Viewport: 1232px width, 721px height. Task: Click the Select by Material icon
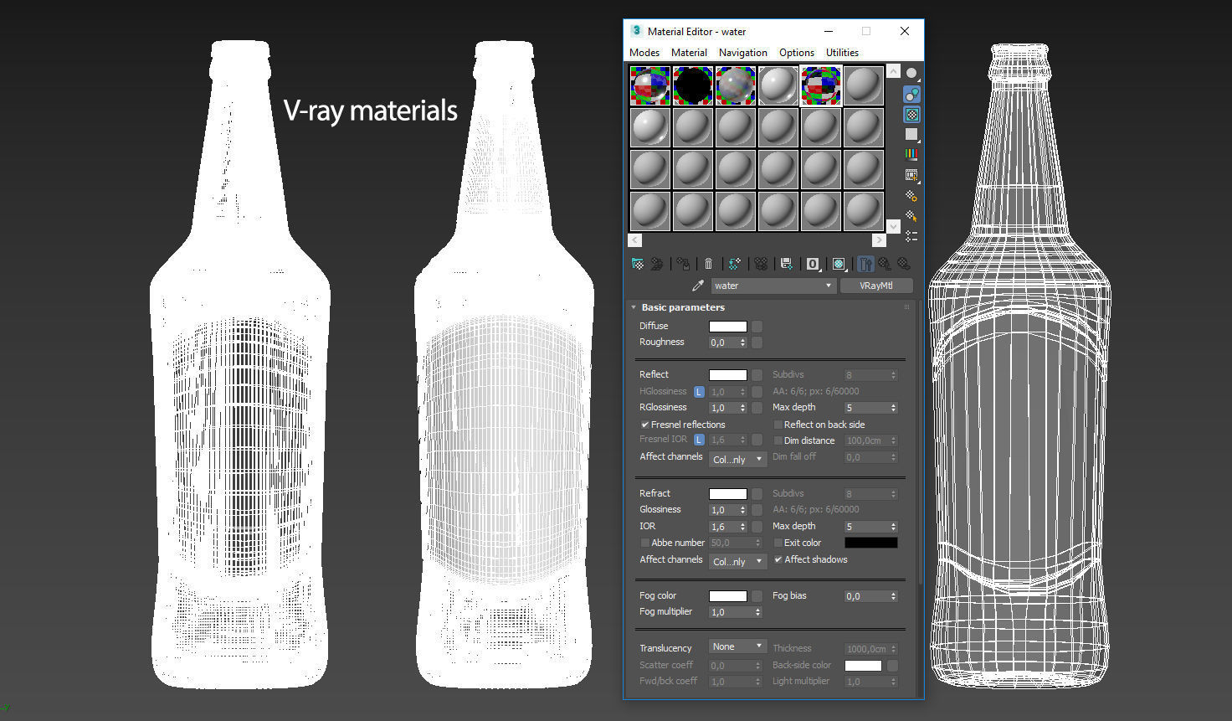tap(911, 216)
